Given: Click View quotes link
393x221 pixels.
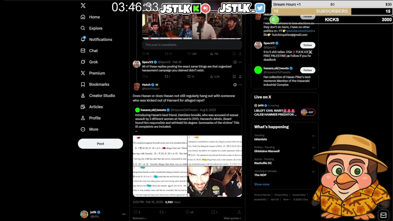Looking at the screenshot, I should pyautogui.click(x=232, y=218).
